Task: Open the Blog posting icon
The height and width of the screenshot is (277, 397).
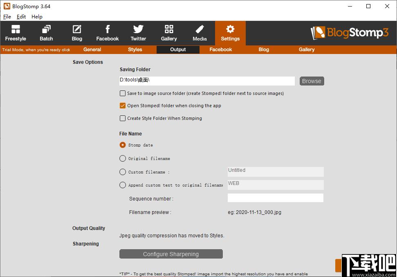Action: [77, 29]
